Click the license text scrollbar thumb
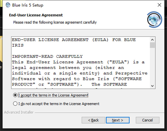167x131 pixels. [152, 45]
